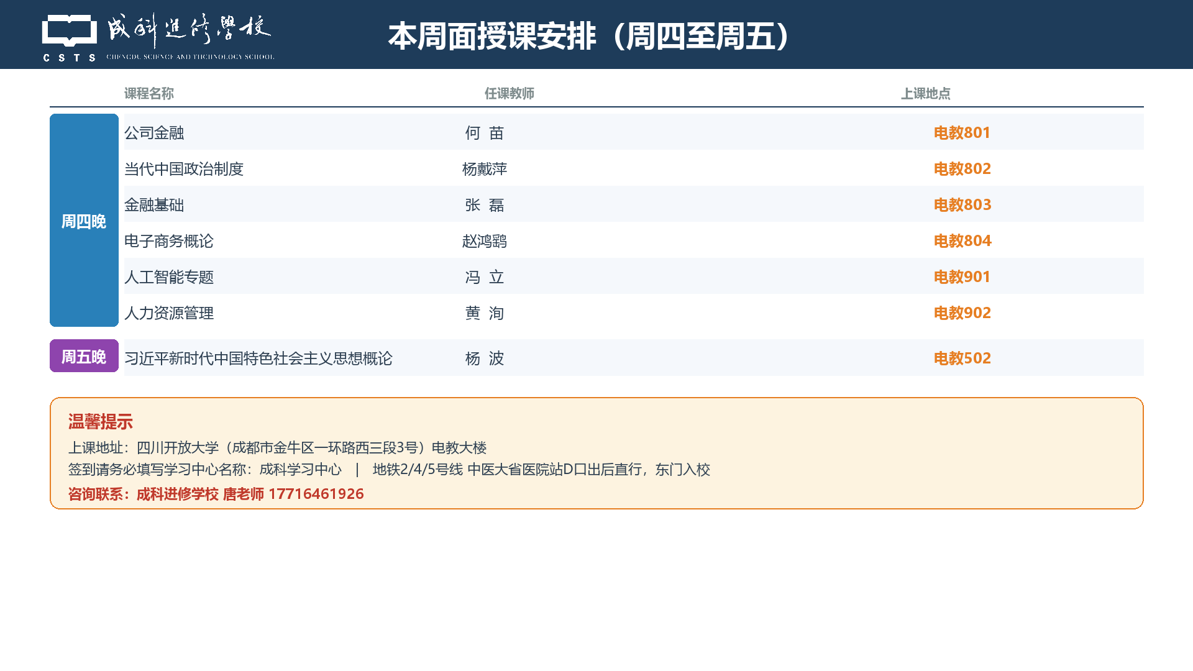The width and height of the screenshot is (1193, 671).
Task: Click teacher name 冯 立
Action: click(x=485, y=277)
